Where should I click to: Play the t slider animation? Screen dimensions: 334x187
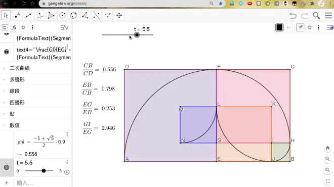[x=67, y=172]
